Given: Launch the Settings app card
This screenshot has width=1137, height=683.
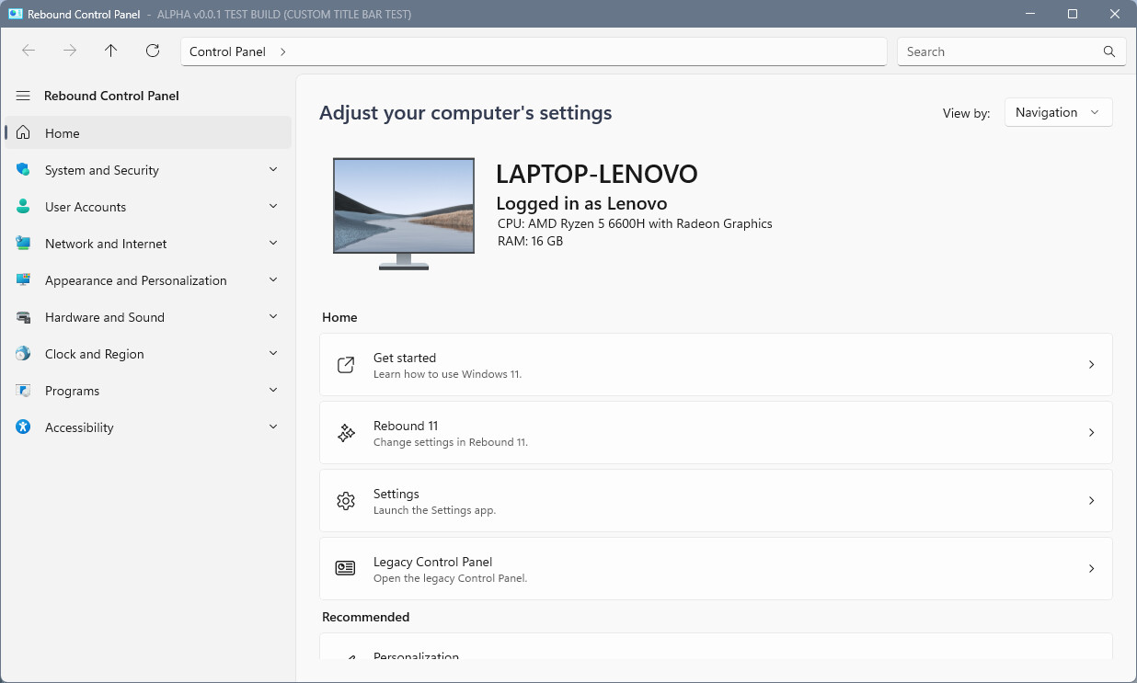Looking at the screenshot, I should click(716, 501).
